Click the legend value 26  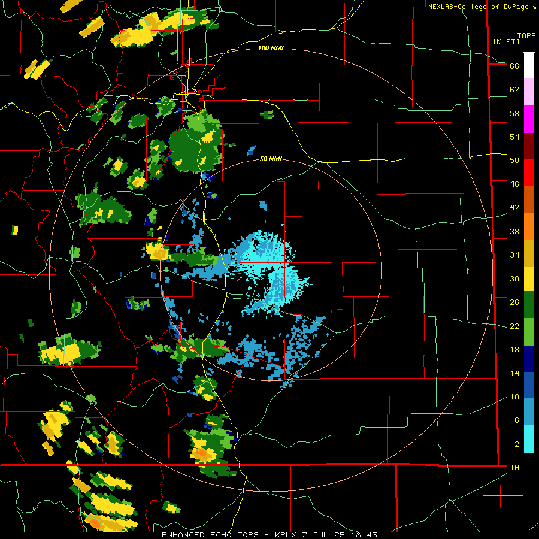pyautogui.click(x=514, y=302)
